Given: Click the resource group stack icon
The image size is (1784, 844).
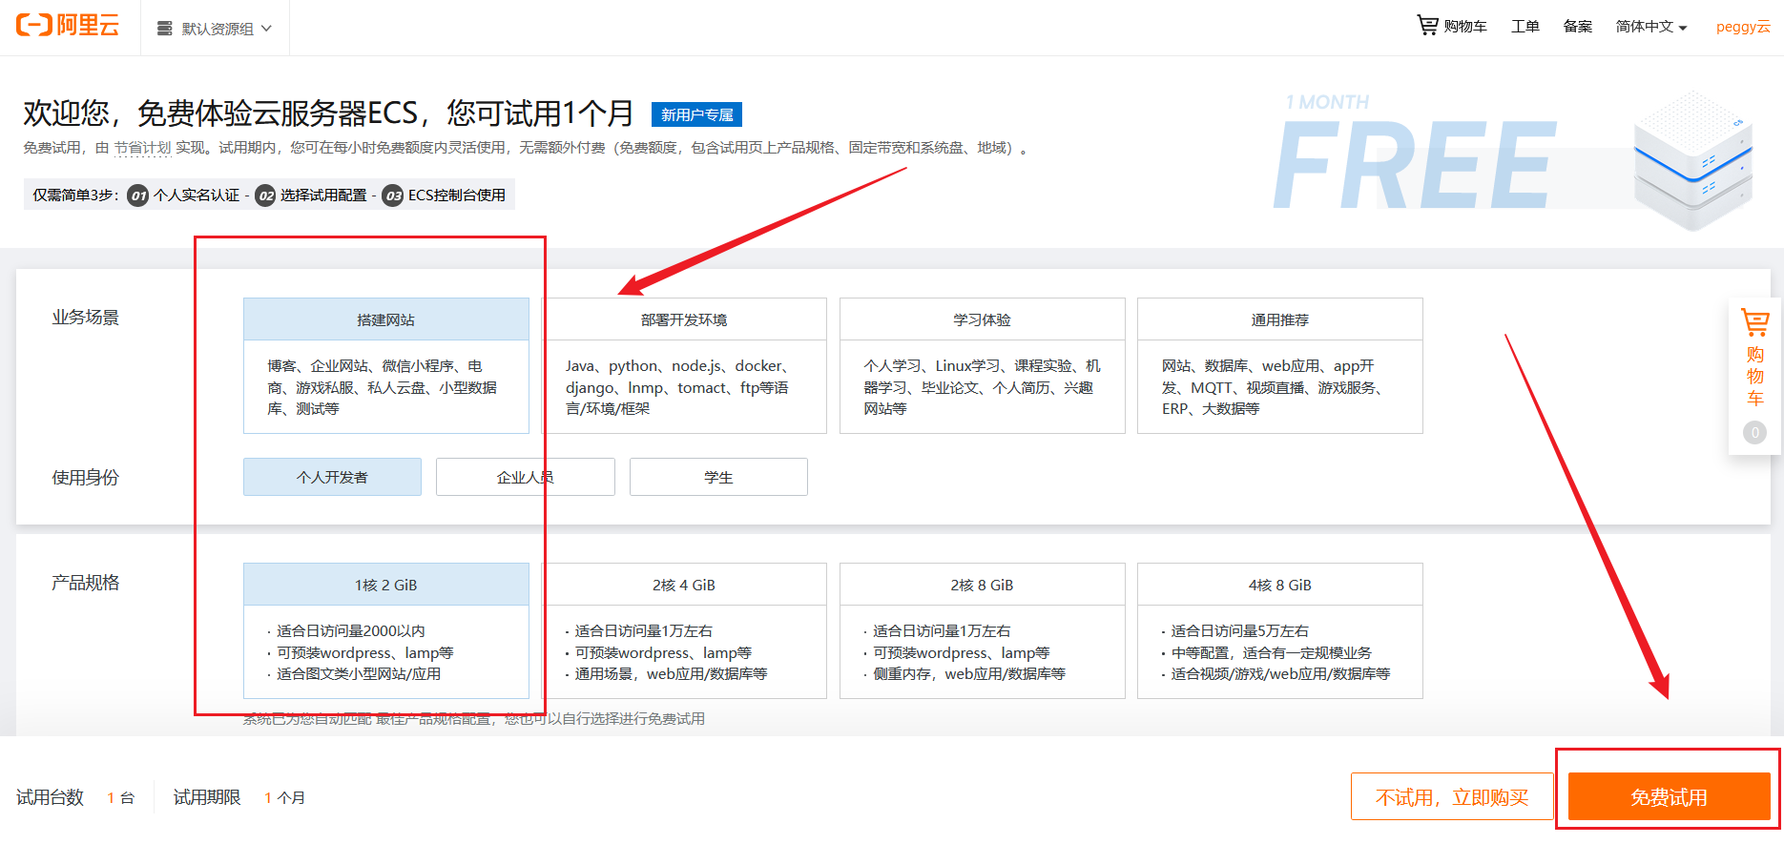Looking at the screenshot, I should tap(164, 29).
